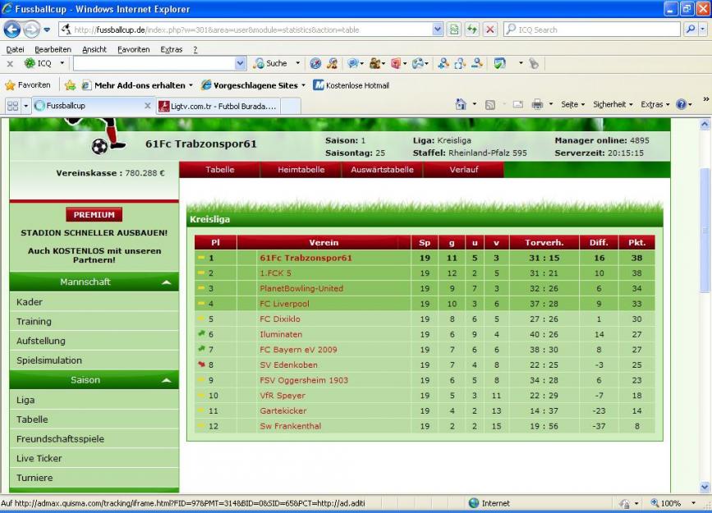The height and width of the screenshot is (513, 712).
Task: Click the red PREMIUM button
Action: tap(94, 215)
